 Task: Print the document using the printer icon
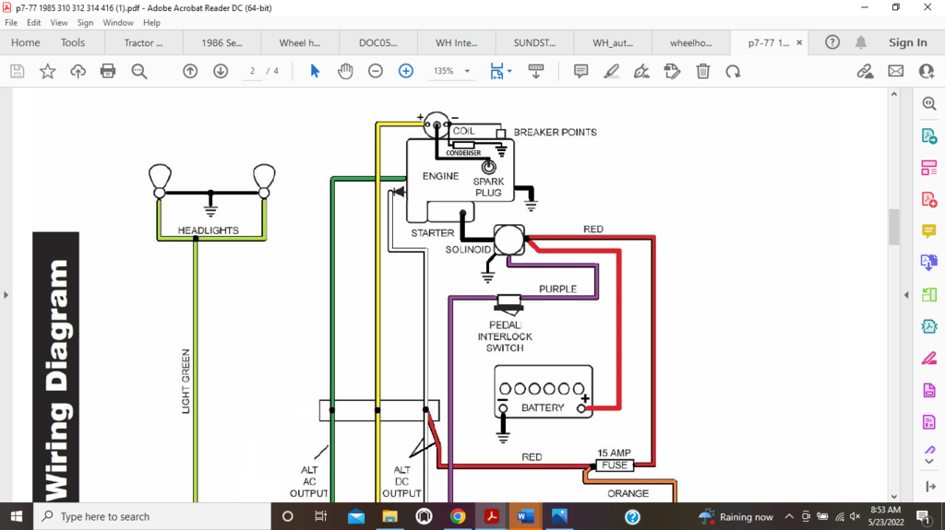[x=108, y=71]
